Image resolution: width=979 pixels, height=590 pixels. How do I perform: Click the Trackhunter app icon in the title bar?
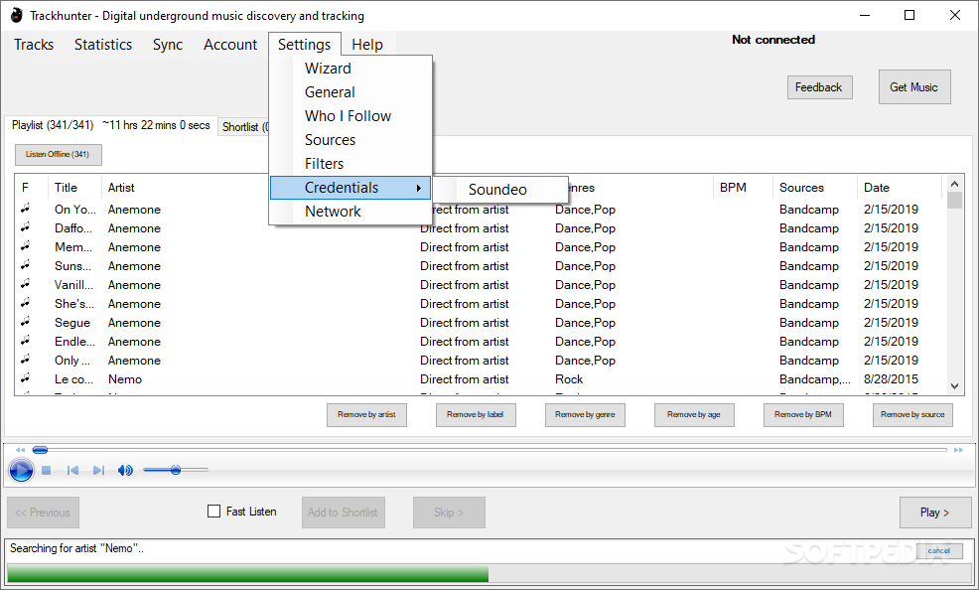click(16, 15)
